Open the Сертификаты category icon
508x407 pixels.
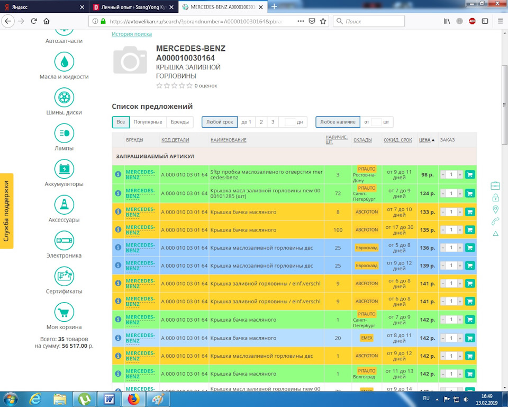coord(64,276)
